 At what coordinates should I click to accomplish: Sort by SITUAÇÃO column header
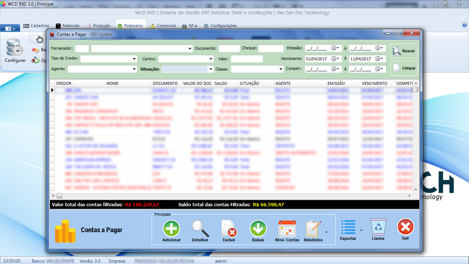[256, 83]
